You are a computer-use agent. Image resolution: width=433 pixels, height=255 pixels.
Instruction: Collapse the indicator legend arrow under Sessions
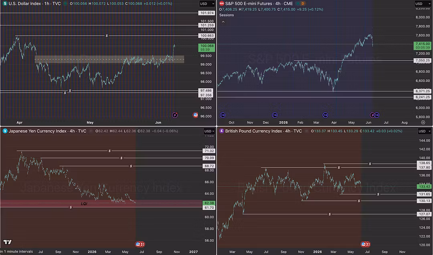click(x=223, y=22)
